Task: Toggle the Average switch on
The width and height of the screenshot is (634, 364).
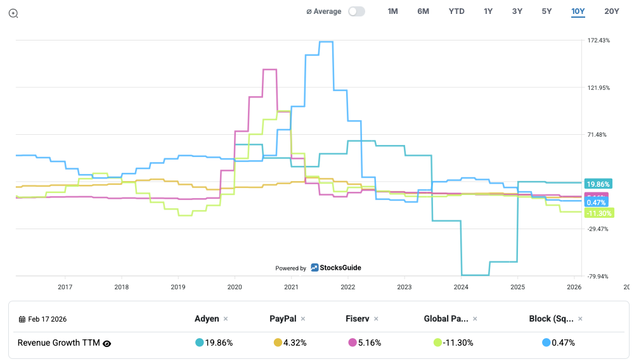Action: [356, 11]
